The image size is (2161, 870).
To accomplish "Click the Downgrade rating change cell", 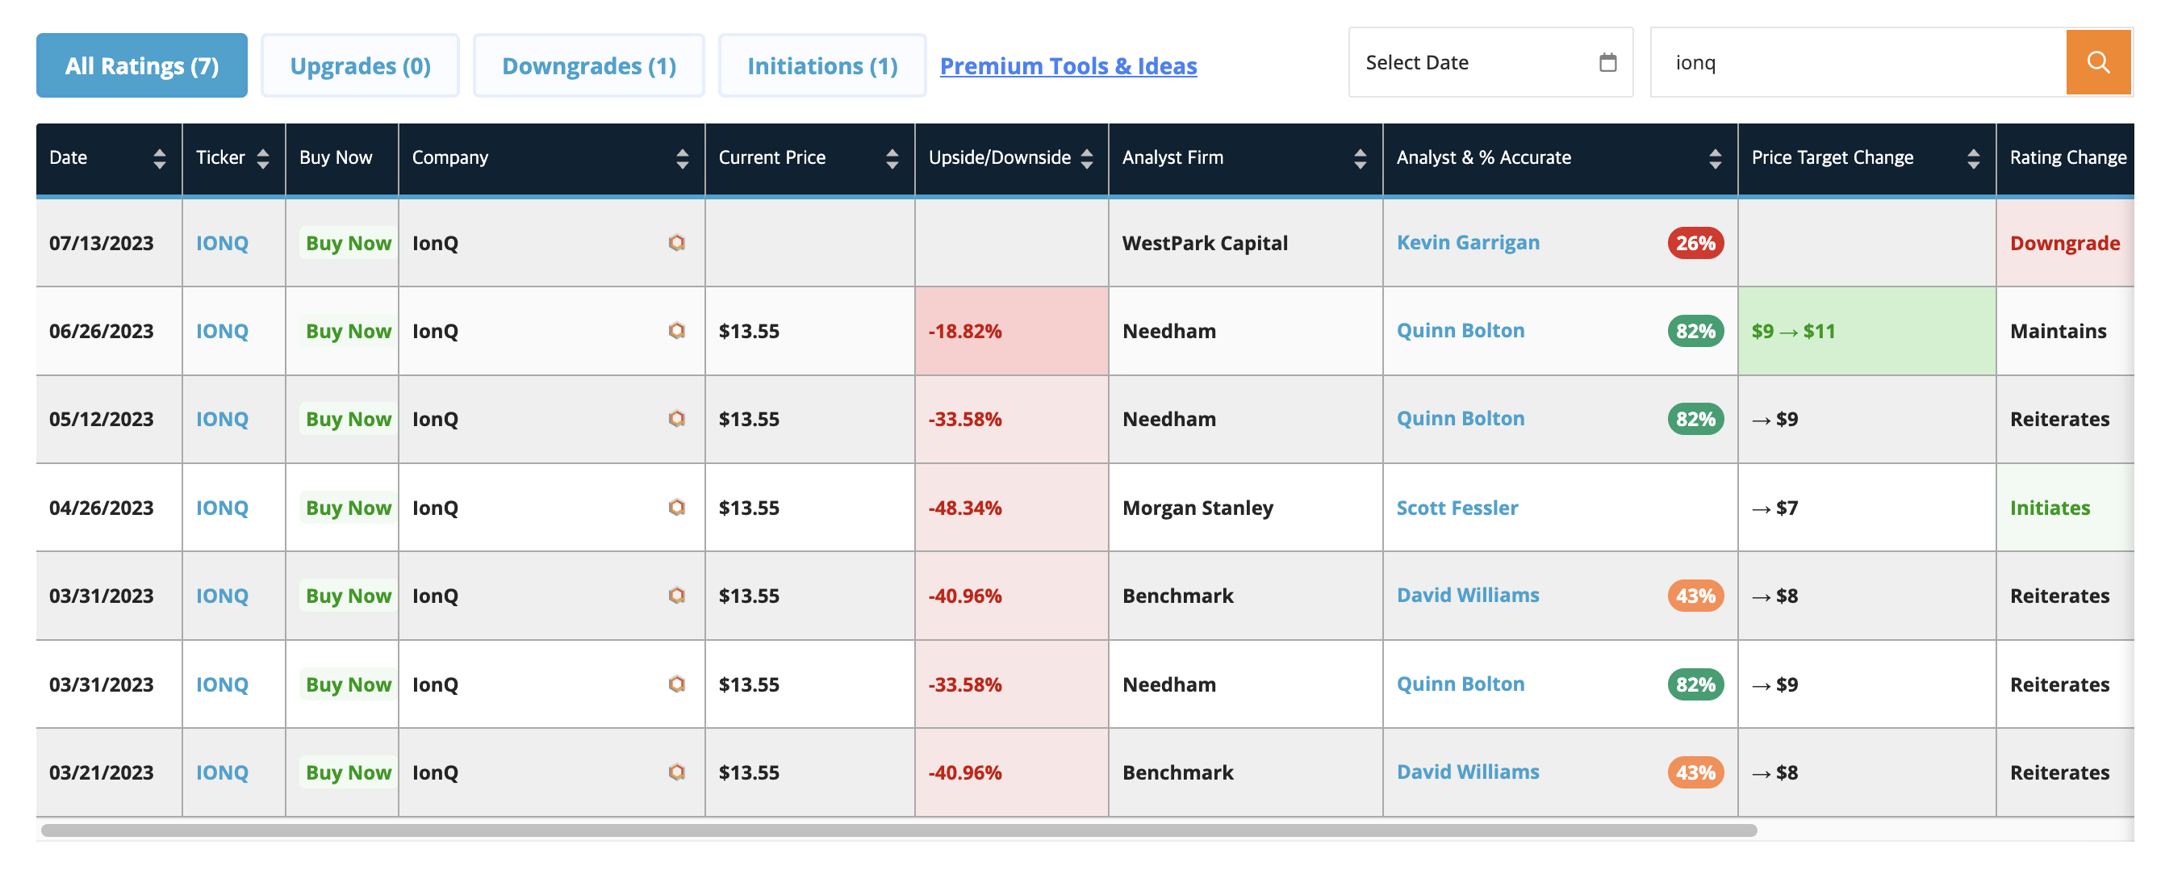I will click(x=2064, y=242).
